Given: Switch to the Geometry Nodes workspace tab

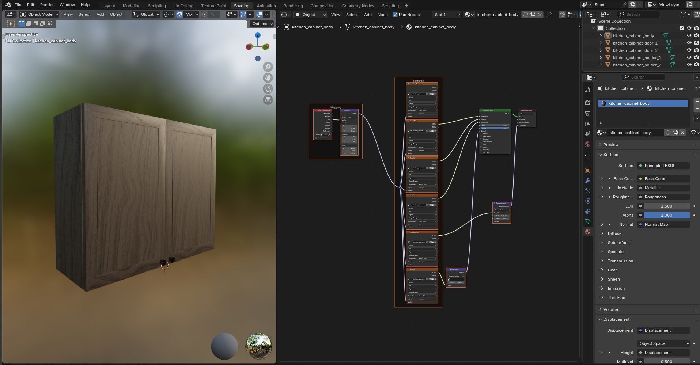Looking at the screenshot, I should point(358,6).
